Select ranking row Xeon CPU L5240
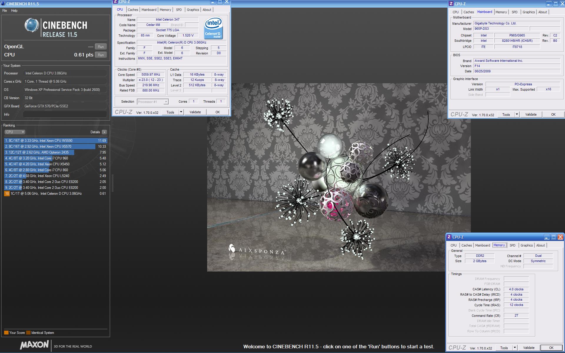565x353 pixels. 56,176
